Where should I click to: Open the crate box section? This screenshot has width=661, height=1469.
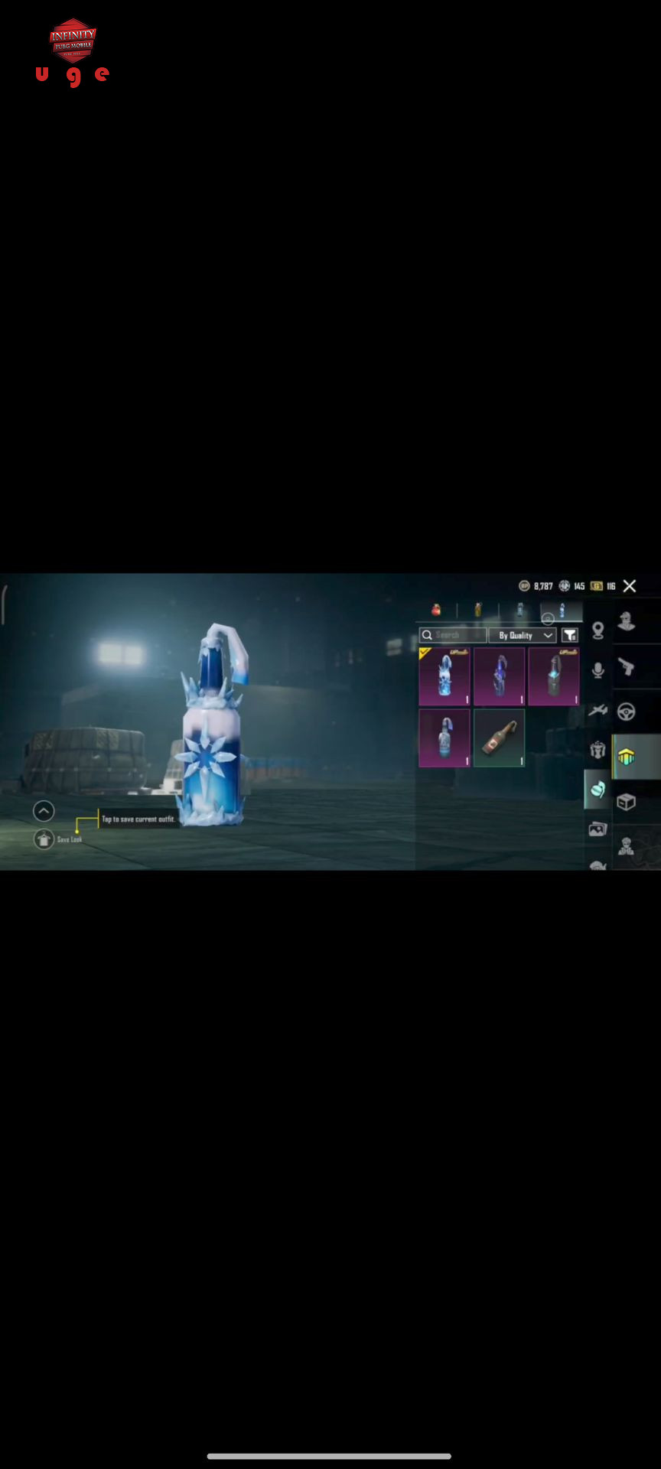point(627,802)
